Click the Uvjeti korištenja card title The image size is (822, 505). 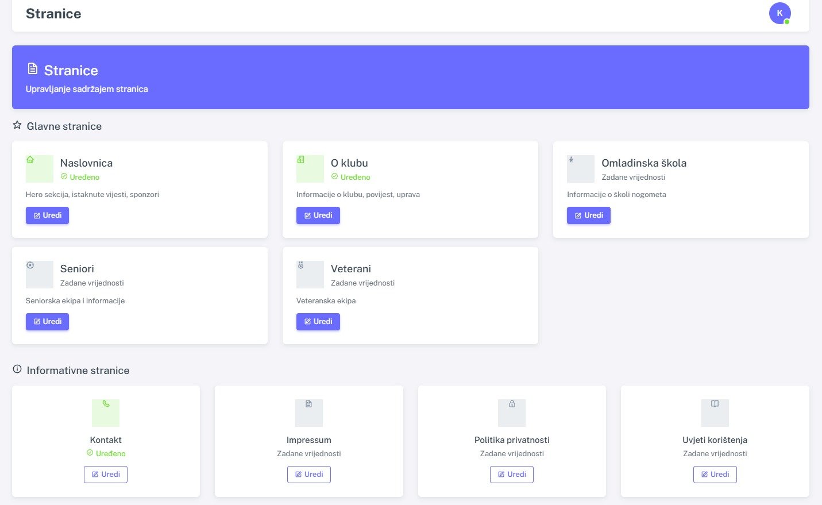click(715, 440)
